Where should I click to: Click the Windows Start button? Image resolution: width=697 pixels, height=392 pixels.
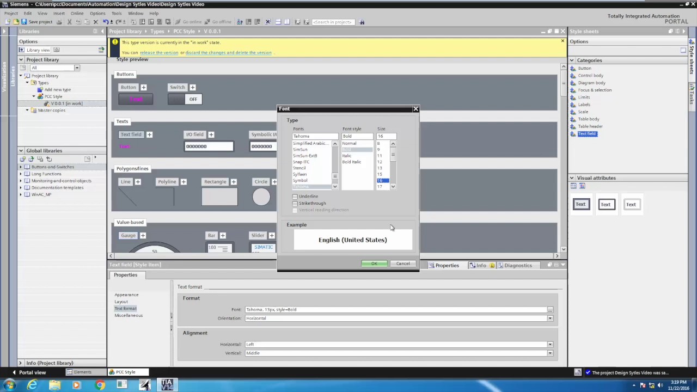(x=9, y=385)
